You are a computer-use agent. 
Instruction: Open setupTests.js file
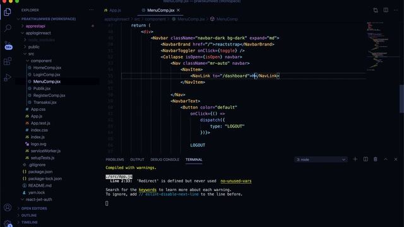pos(42,158)
